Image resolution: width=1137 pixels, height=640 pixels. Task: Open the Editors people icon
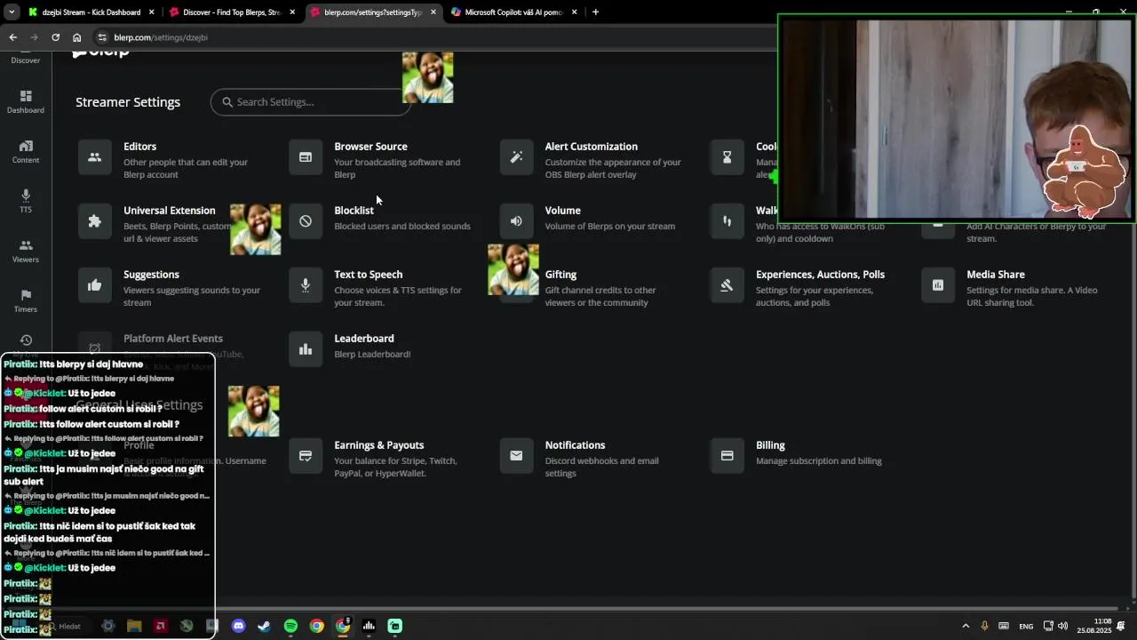pyautogui.click(x=95, y=157)
